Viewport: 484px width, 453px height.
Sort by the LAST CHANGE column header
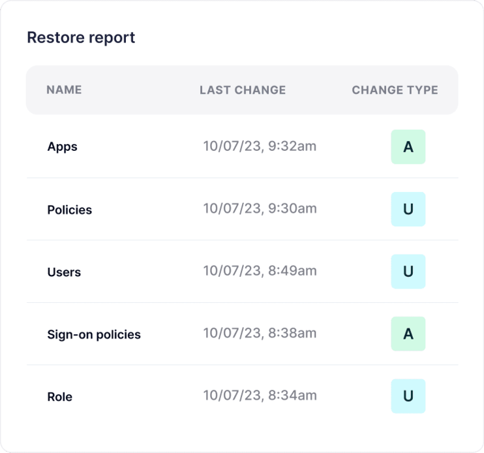click(x=243, y=90)
